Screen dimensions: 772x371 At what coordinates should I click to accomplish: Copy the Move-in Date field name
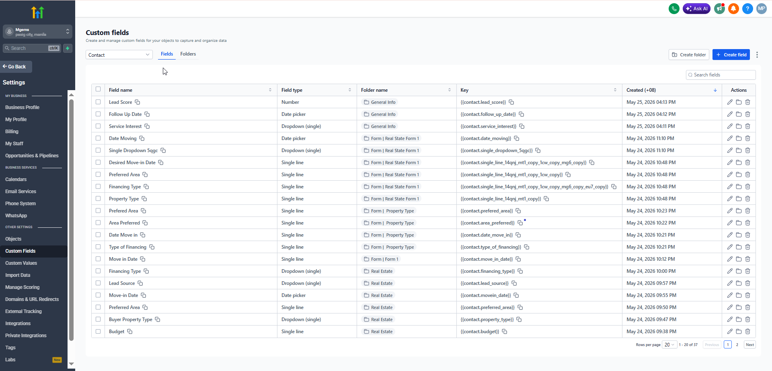click(144, 295)
